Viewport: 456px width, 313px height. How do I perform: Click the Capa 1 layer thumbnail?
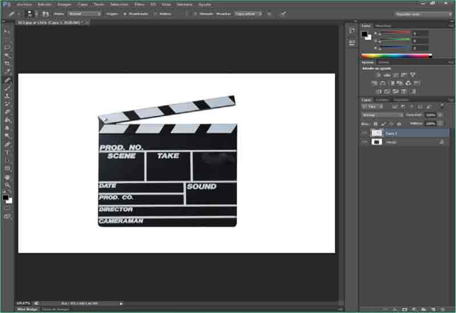pyautogui.click(x=377, y=133)
